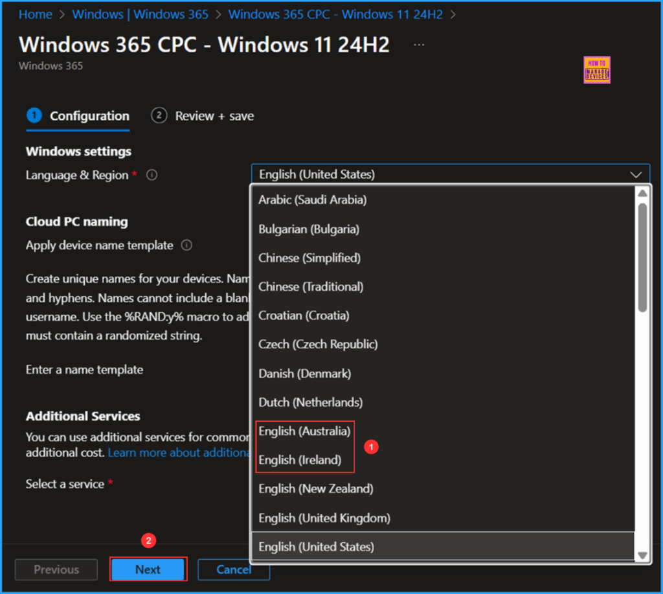Viewport: 663px width, 594px height.
Task: Switch to the Configuration step tab
Action: coord(78,116)
